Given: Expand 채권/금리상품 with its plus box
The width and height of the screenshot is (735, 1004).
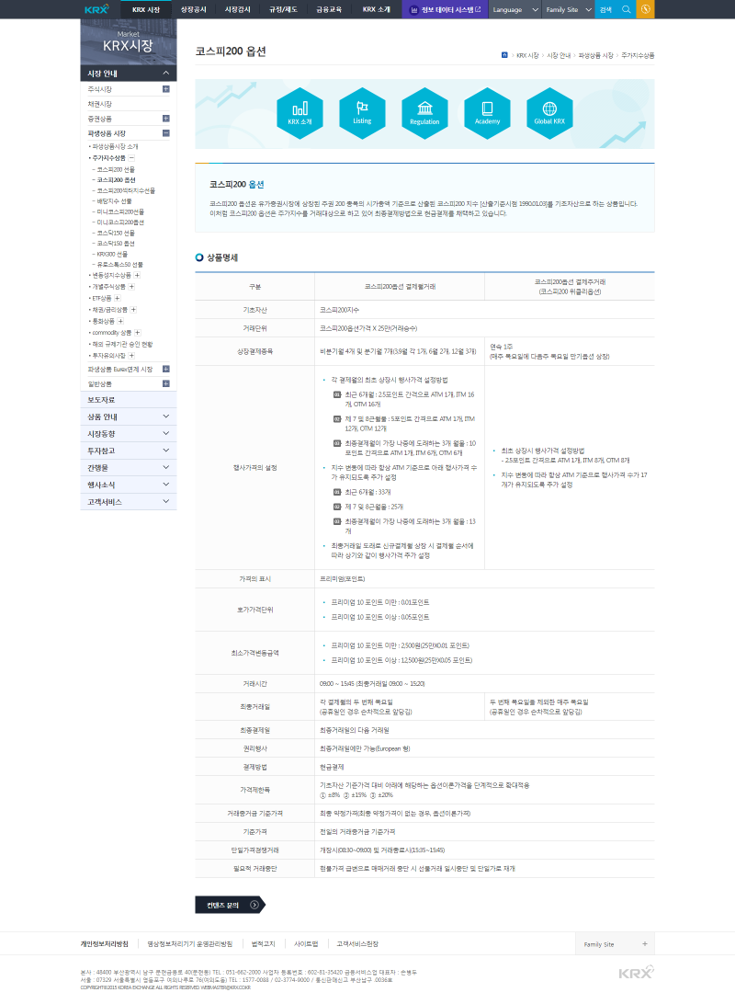Looking at the screenshot, I should tap(133, 310).
